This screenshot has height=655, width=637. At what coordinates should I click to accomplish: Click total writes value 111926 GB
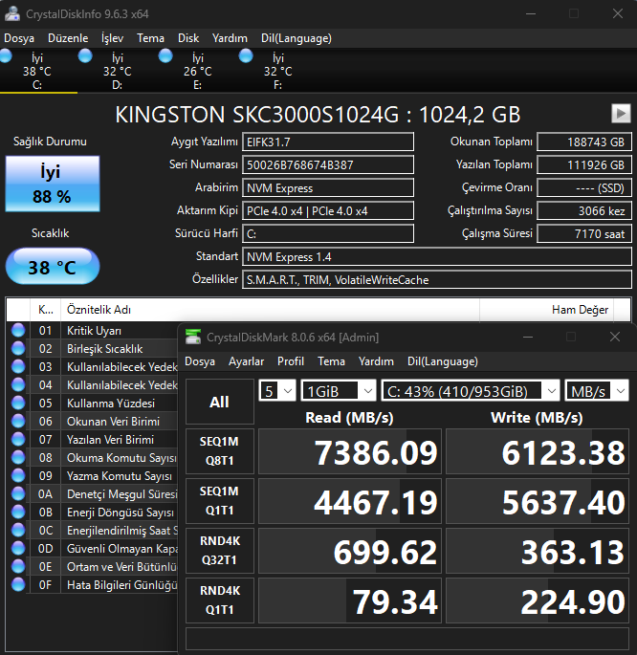point(584,164)
